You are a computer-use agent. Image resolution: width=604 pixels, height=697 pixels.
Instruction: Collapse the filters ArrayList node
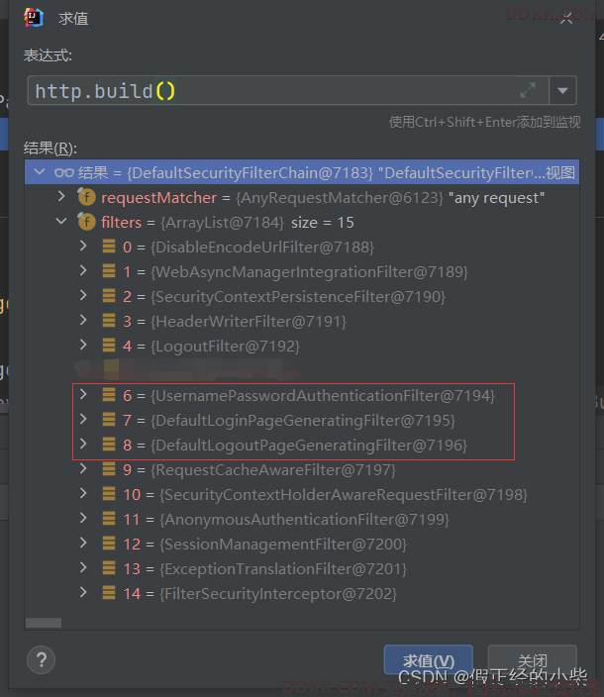pyautogui.click(x=61, y=222)
